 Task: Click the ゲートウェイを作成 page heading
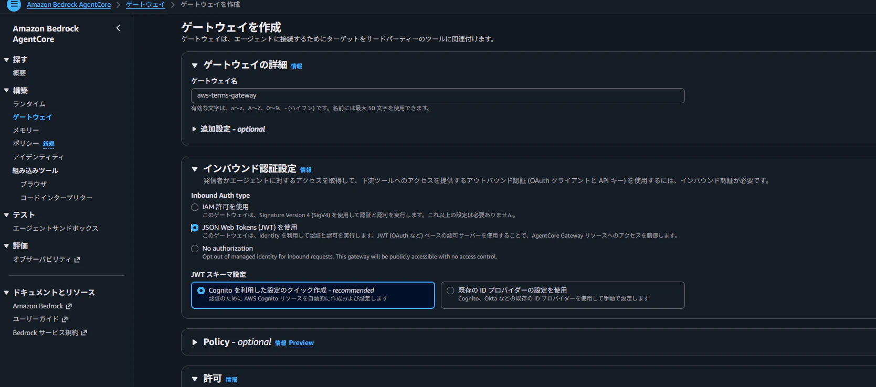click(231, 27)
